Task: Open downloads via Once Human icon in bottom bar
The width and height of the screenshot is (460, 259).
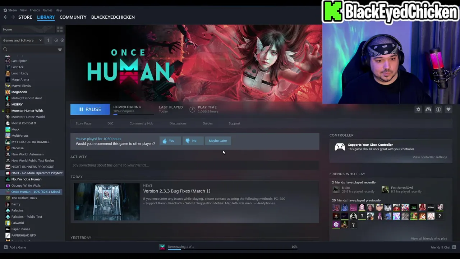Action: pyautogui.click(x=162, y=247)
